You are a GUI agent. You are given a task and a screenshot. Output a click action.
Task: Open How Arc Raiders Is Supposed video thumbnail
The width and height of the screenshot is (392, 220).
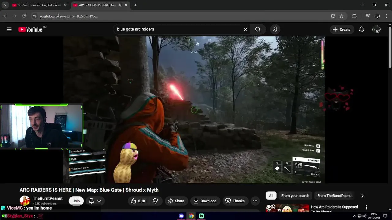coord(287,208)
